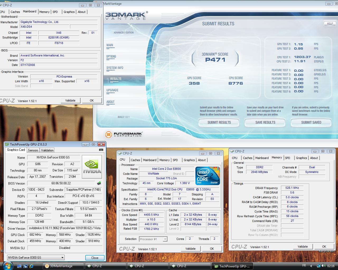Viewport: 338px width, 270px height.
Task: Open Caches tab in processor CPU-Z window
Action: tap(135, 160)
